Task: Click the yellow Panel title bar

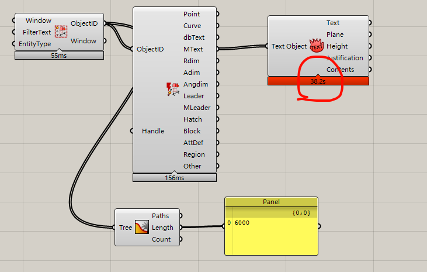Action: click(x=271, y=202)
